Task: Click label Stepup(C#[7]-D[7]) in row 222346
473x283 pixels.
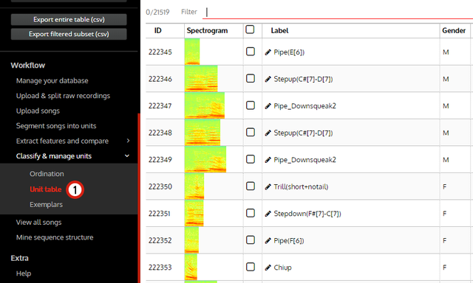Action: click(303, 79)
